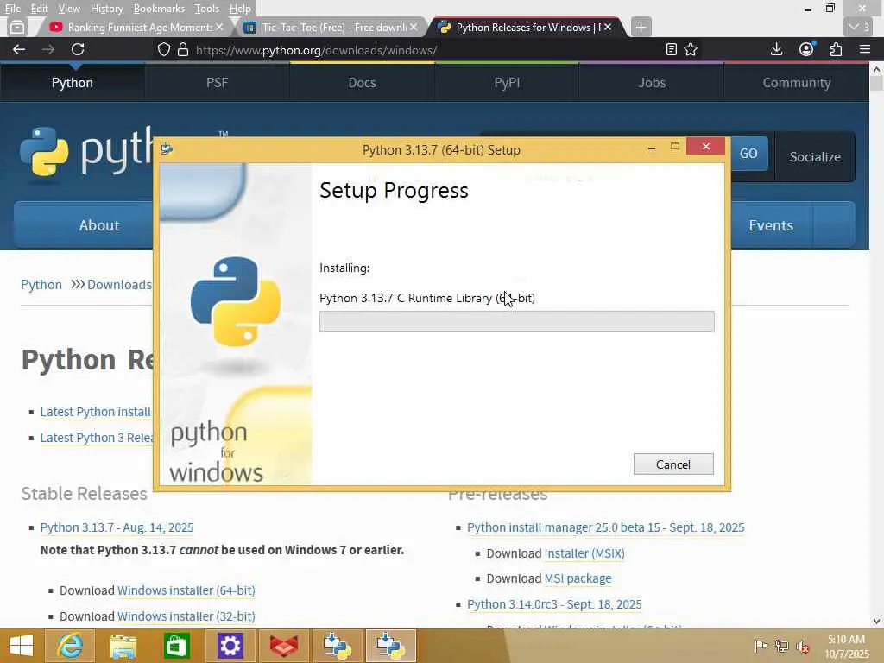Open the tracking protection shield icon
Image resolution: width=884 pixels, height=663 pixels.
click(163, 49)
